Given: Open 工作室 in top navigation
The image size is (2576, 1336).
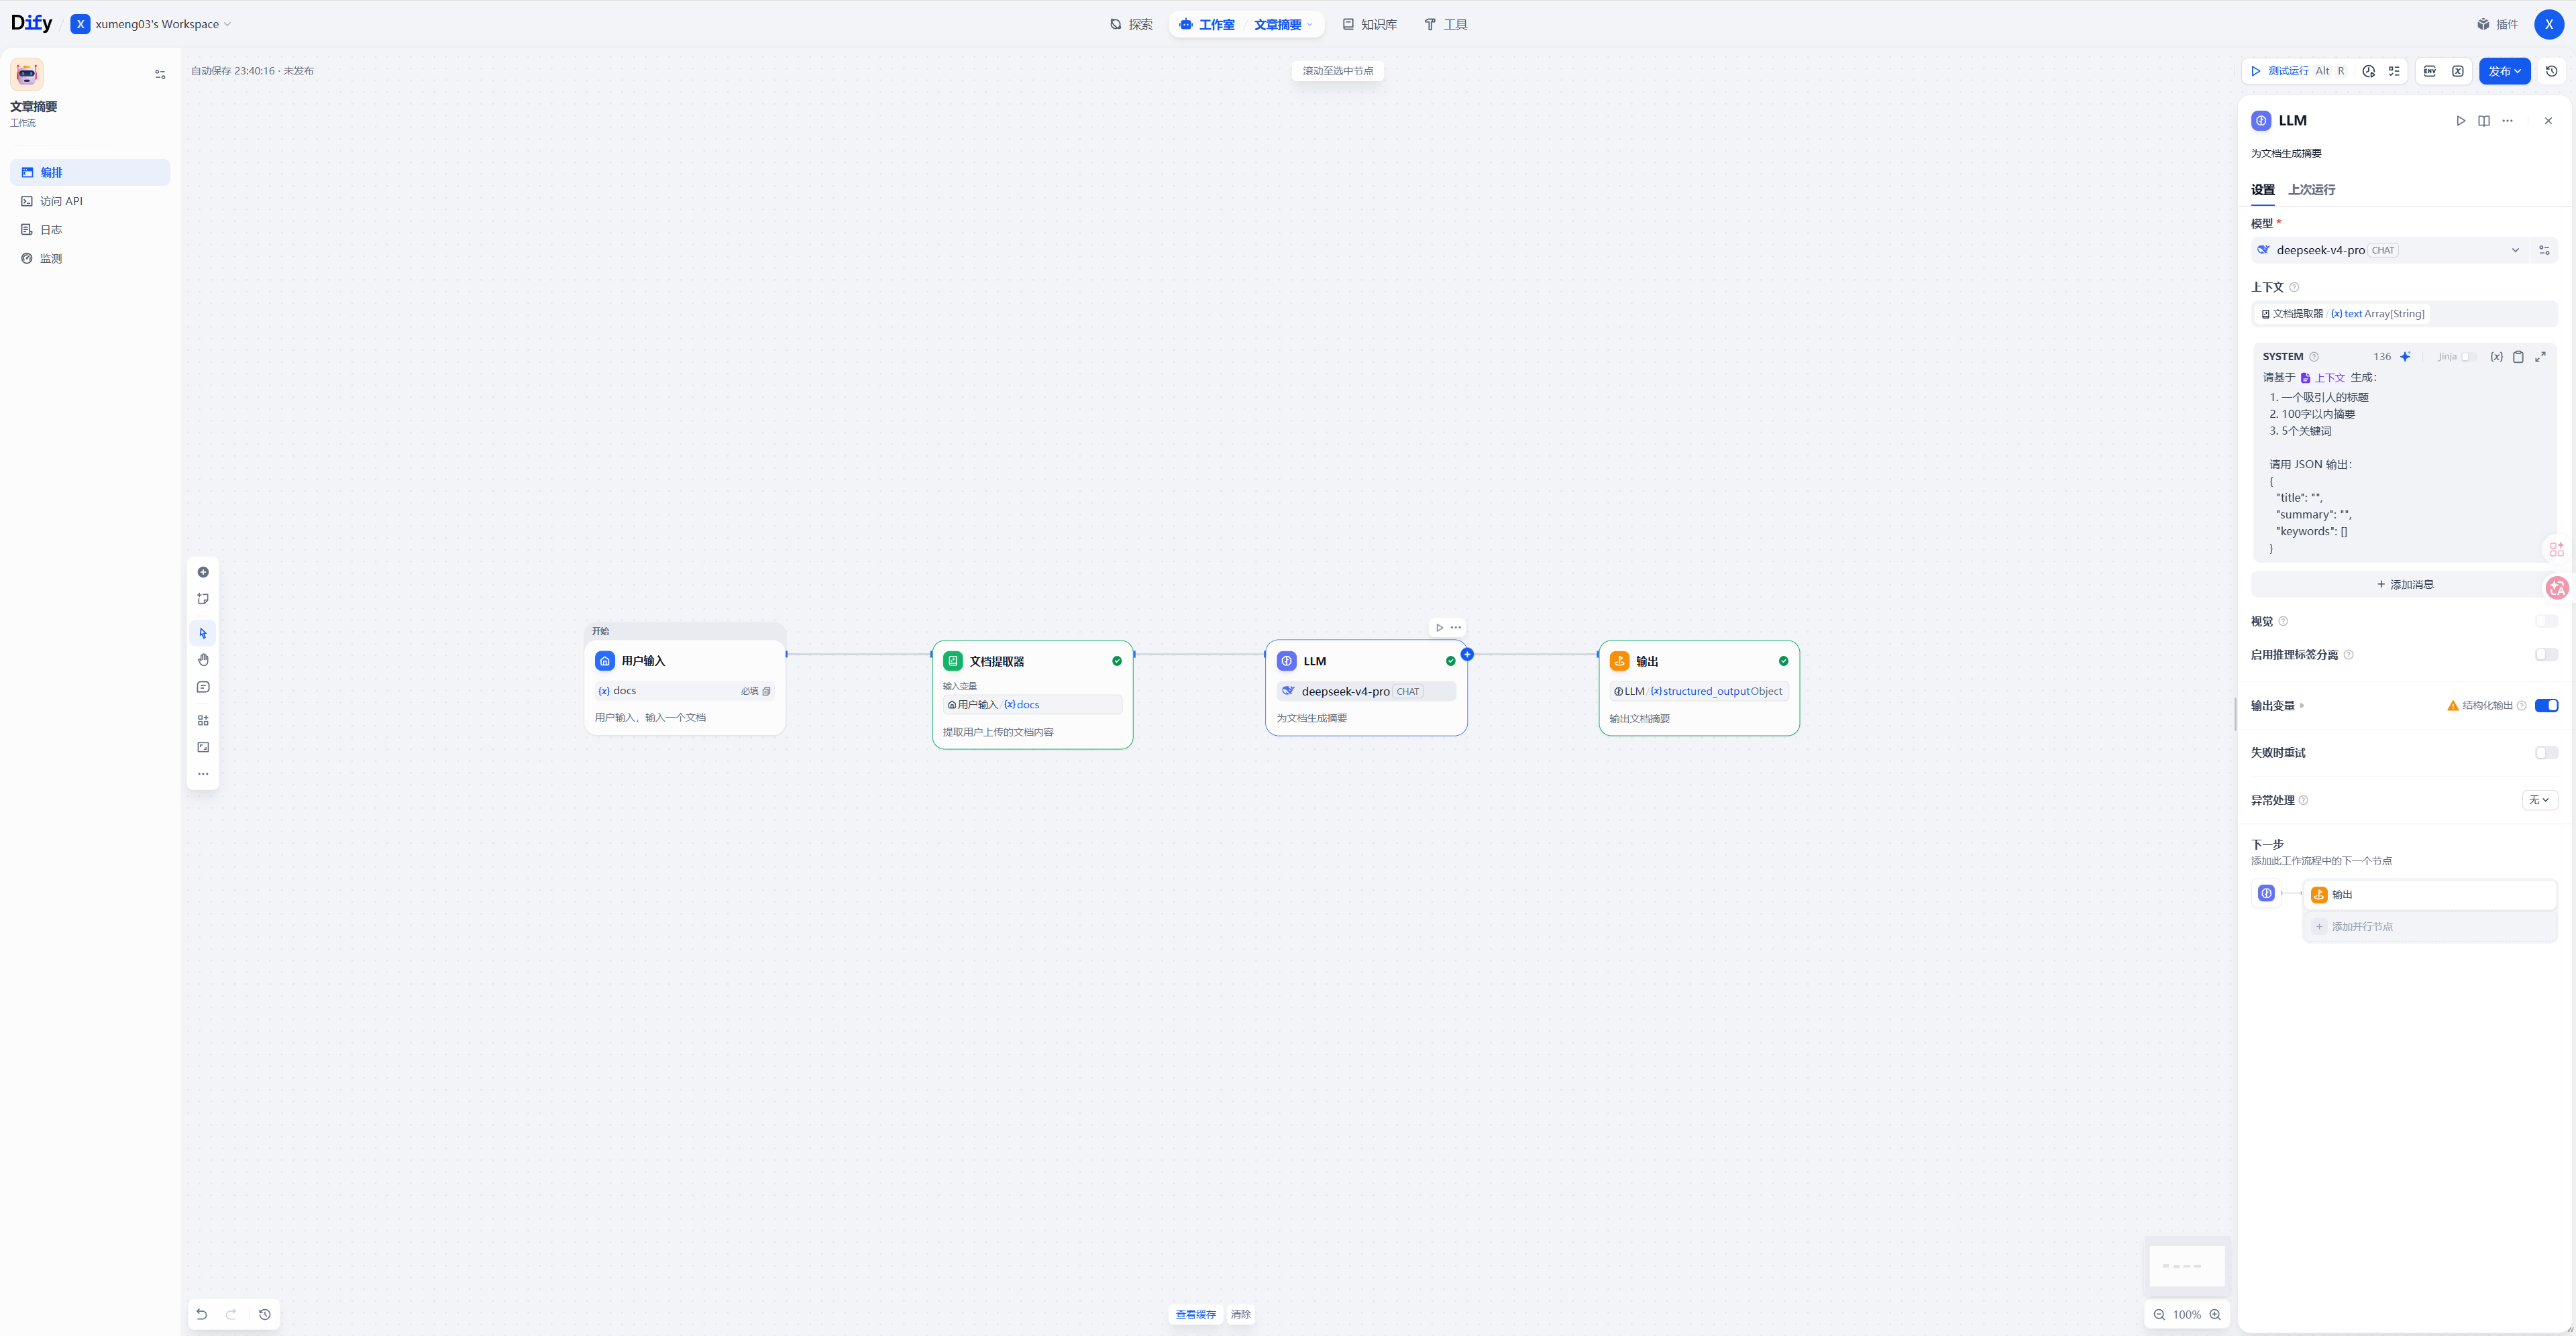Looking at the screenshot, I should pyautogui.click(x=1207, y=24).
